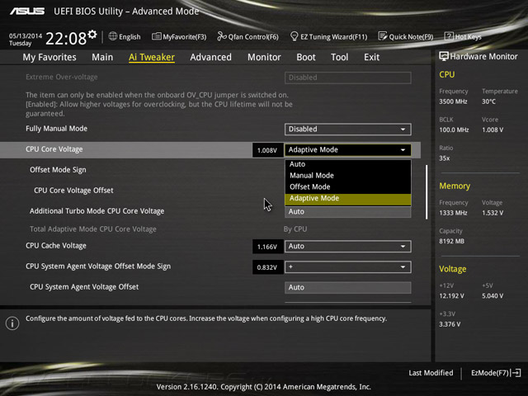Open the My Favorites tab

(49, 57)
